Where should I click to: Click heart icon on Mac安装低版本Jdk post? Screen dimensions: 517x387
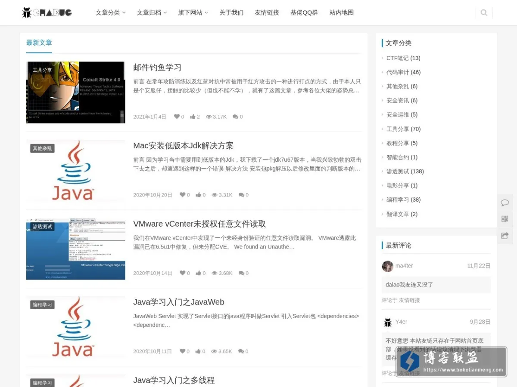182,195
